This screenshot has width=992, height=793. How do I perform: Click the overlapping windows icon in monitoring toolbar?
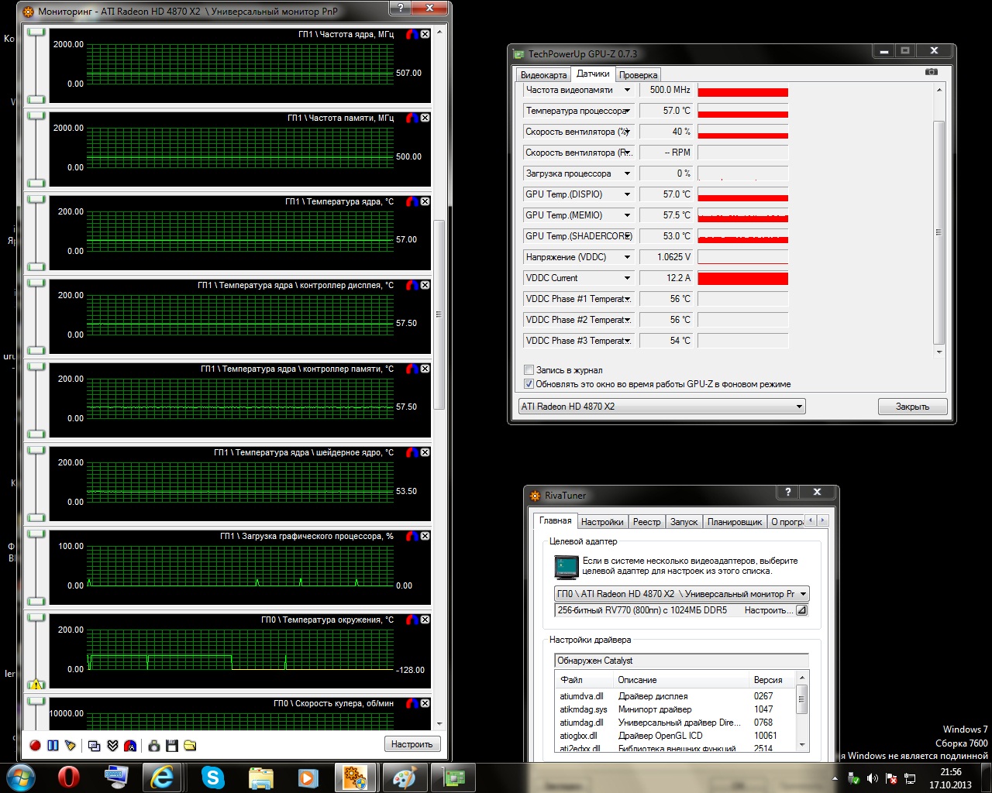(x=95, y=745)
